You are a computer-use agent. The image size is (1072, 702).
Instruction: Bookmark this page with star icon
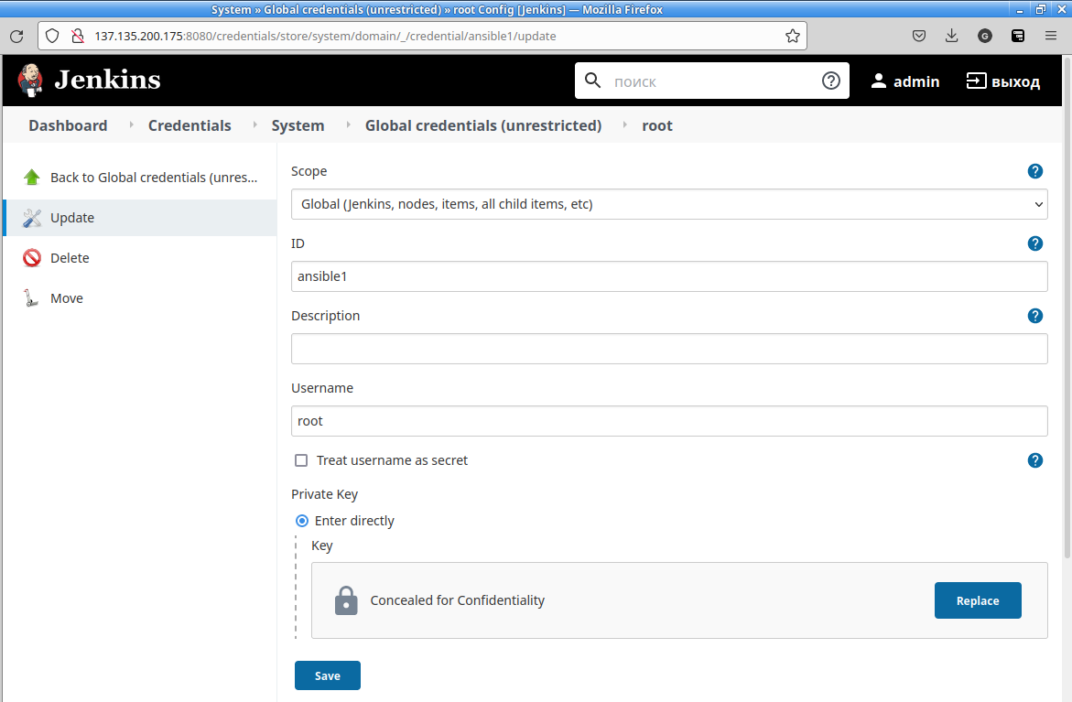tap(793, 37)
